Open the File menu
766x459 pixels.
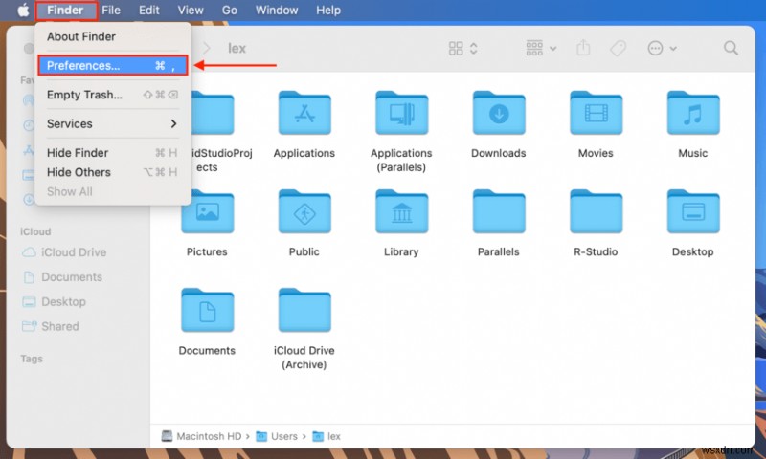(x=111, y=11)
